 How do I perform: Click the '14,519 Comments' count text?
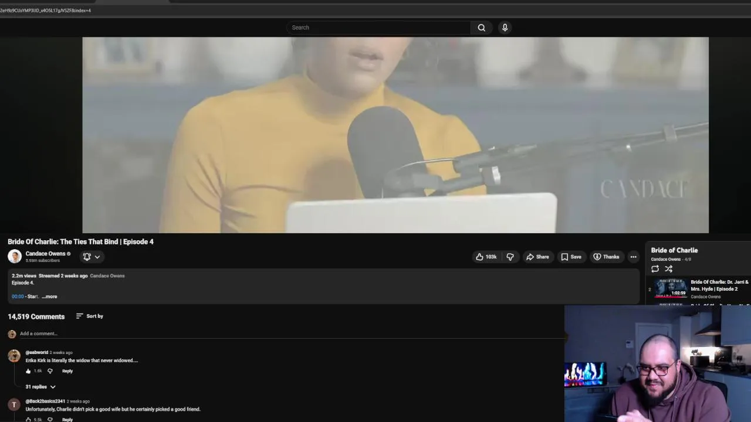pyautogui.click(x=36, y=316)
